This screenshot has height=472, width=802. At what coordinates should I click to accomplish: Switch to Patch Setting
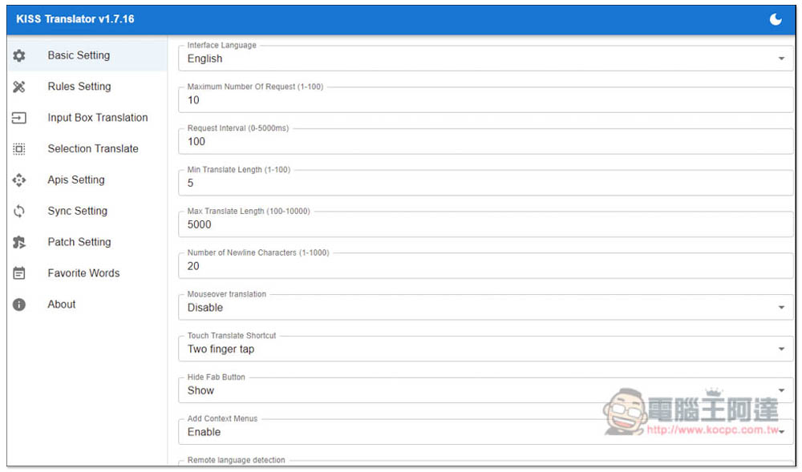coord(87,242)
